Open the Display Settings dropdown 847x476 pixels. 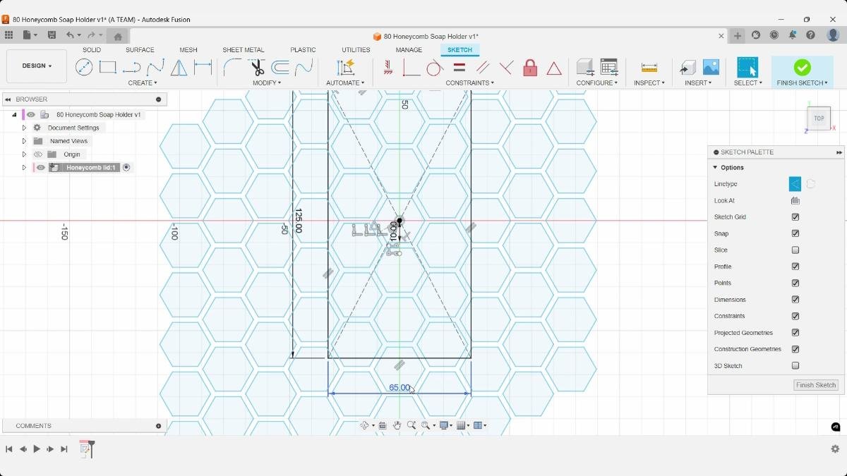[x=446, y=425]
